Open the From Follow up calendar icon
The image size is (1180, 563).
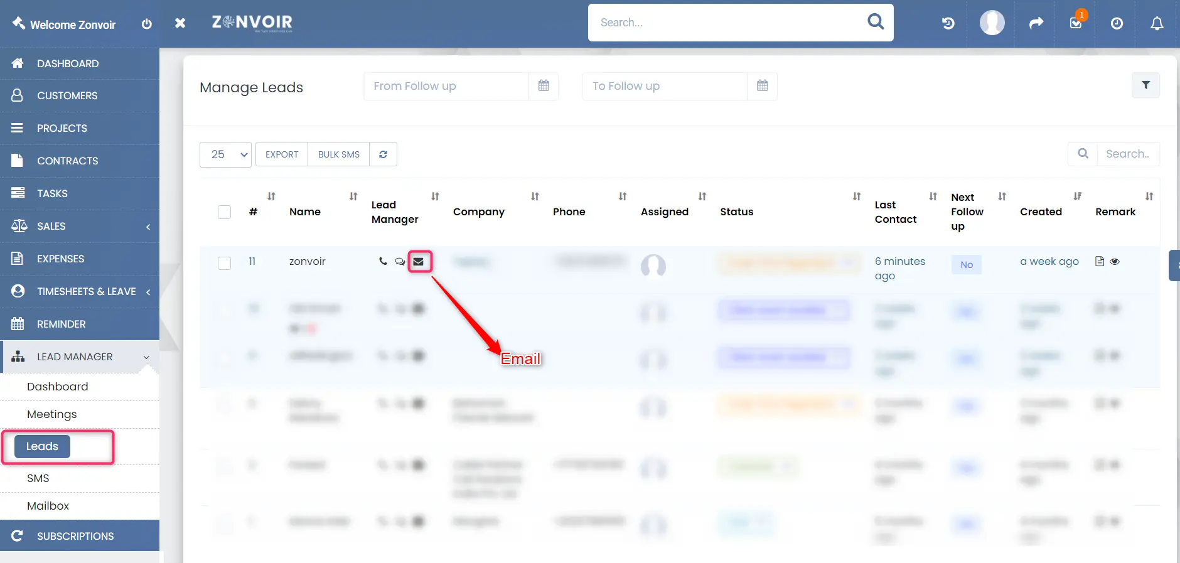tap(544, 86)
